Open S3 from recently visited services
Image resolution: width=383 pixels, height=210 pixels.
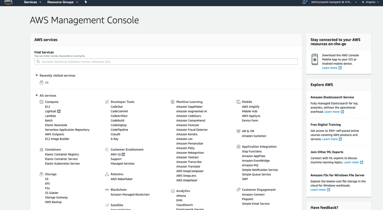[x=47, y=83]
